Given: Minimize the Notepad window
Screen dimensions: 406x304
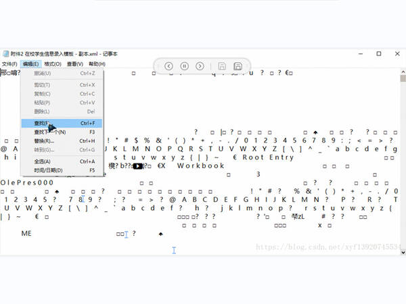Looking at the screenshot, I should 361,54.
